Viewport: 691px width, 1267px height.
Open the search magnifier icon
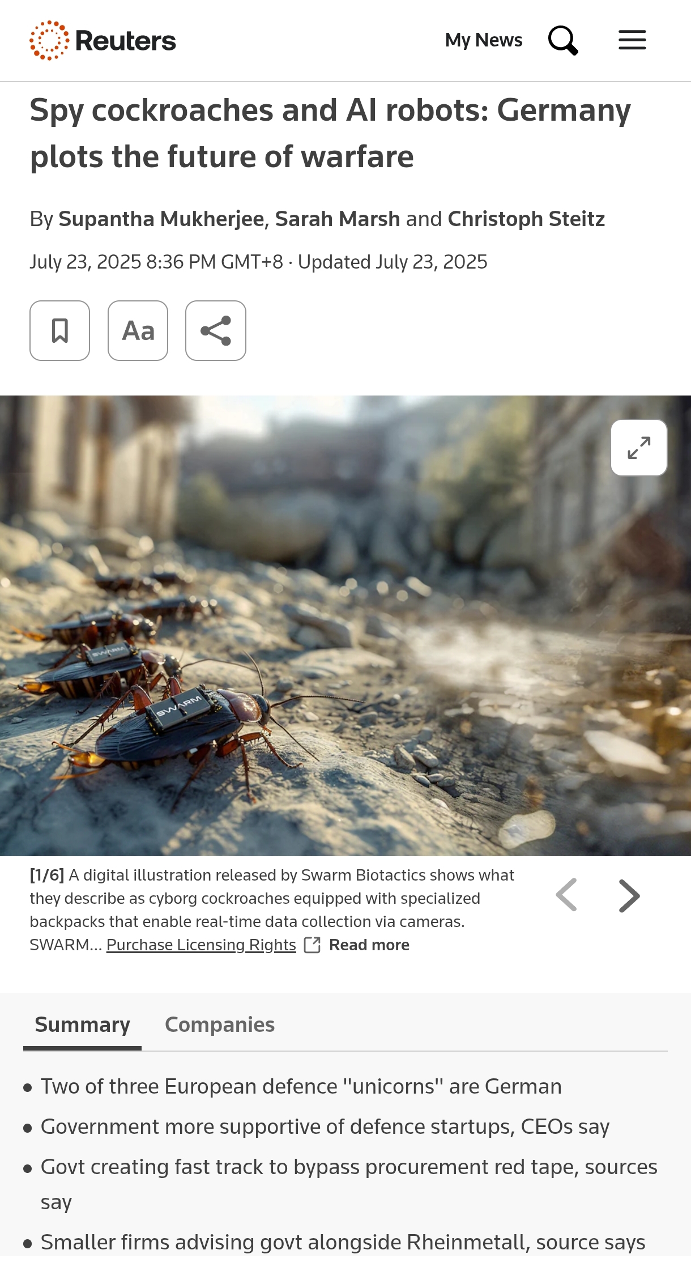tap(563, 40)
